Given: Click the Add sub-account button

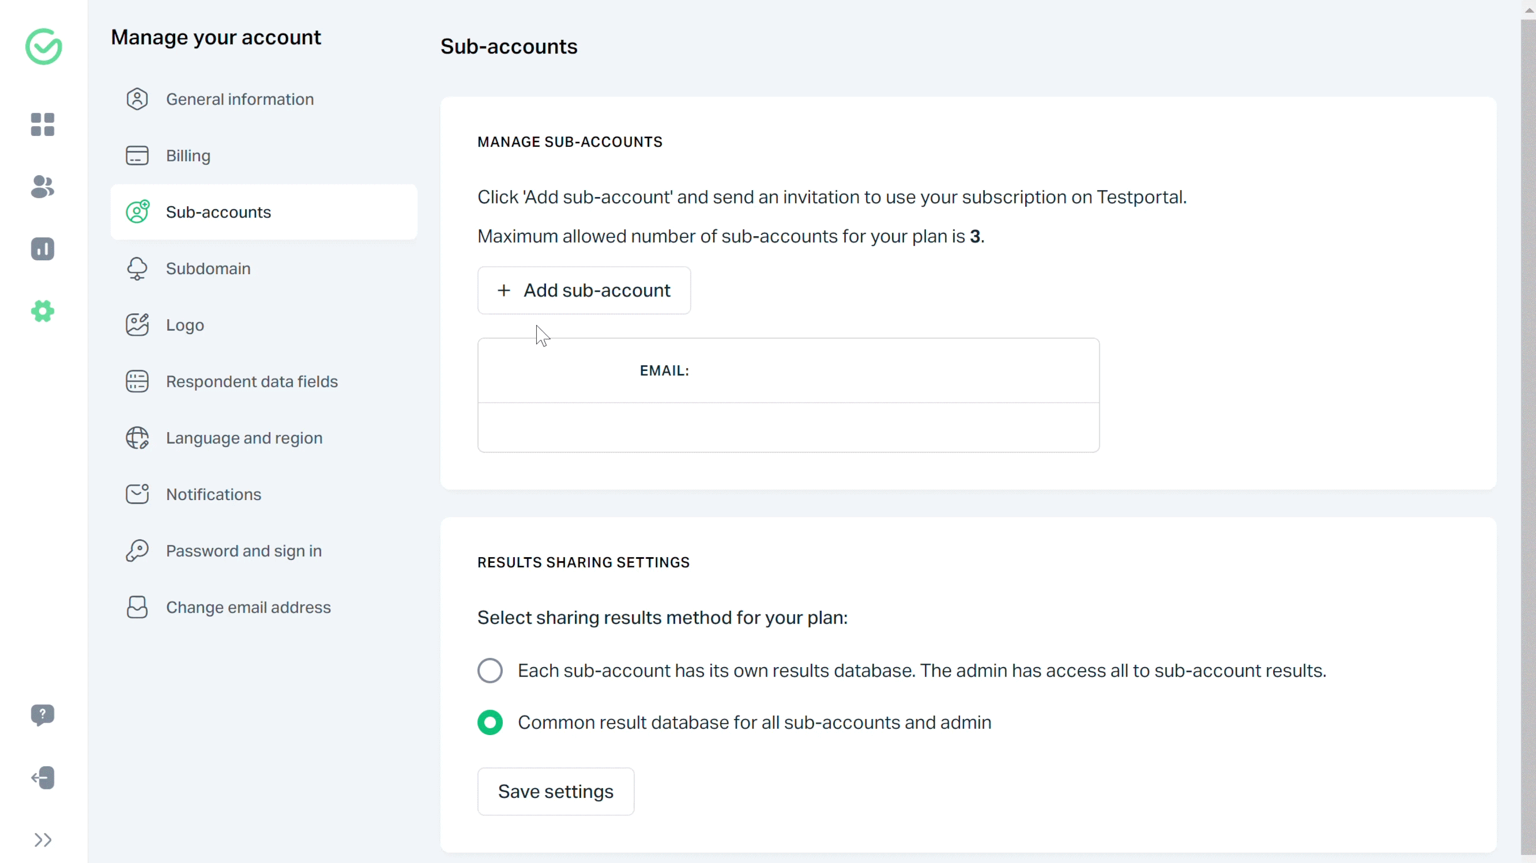Looking at the screenshot, I should (x=583, y=290).
